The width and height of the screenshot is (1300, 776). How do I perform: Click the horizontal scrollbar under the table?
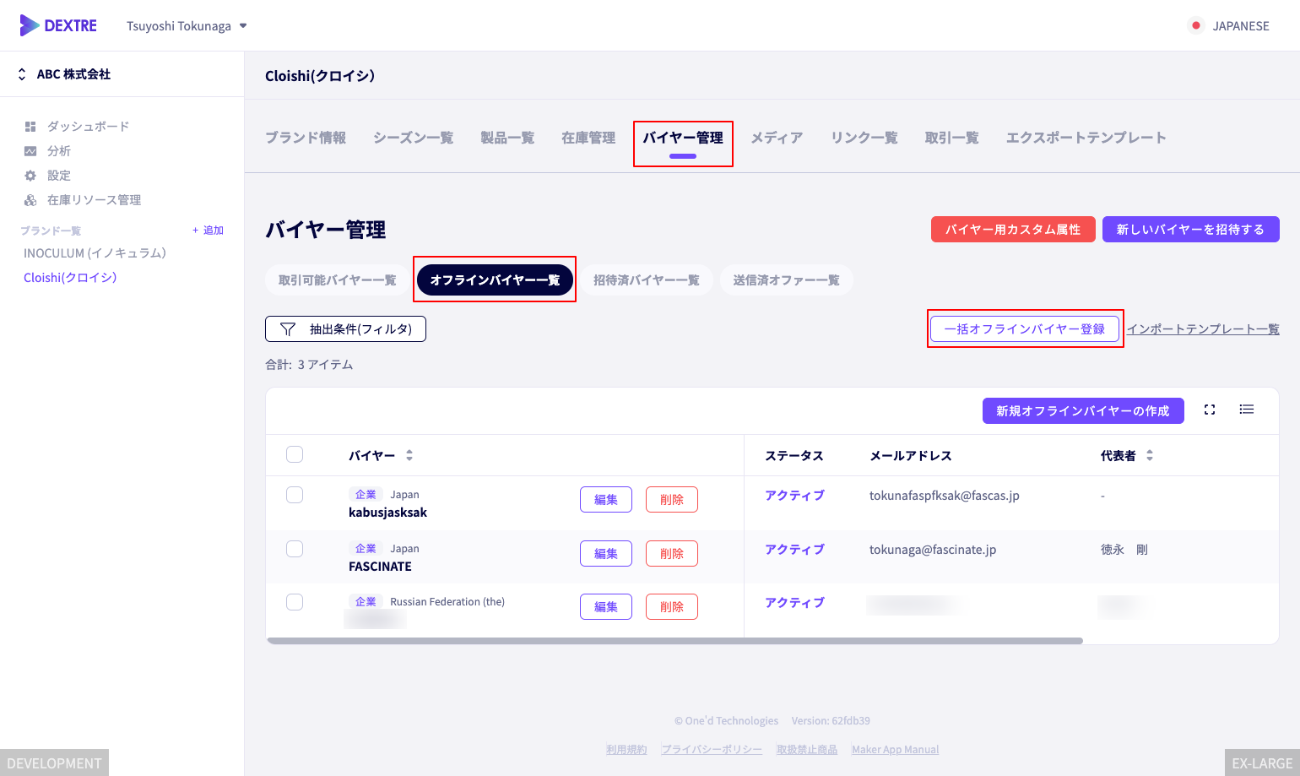pos(674,641)
